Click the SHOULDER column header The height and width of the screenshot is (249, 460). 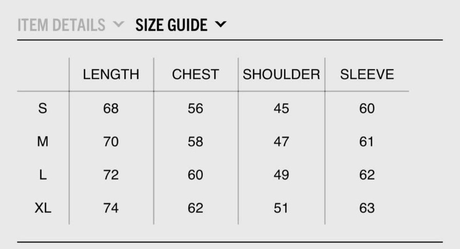pos(281,74)
